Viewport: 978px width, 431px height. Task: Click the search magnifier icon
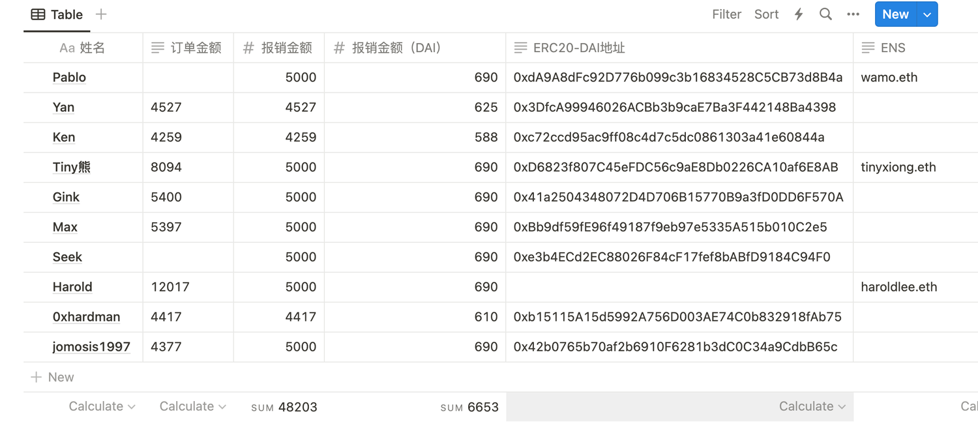825,14
